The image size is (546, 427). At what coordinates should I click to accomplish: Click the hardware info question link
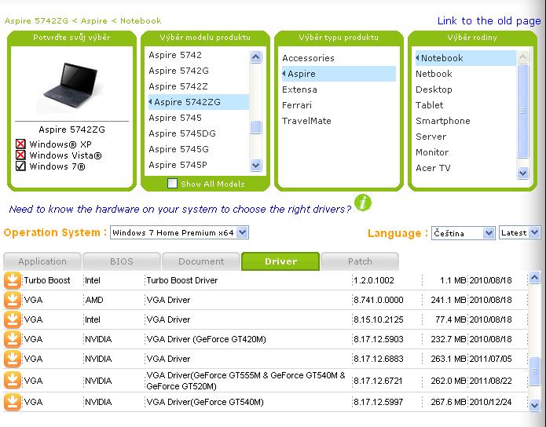(x=180, y=209)
